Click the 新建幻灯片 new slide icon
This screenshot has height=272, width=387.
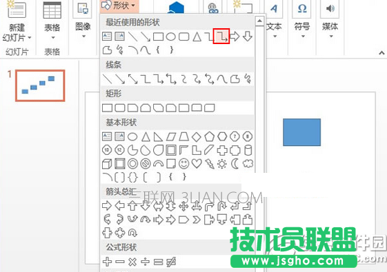17,10
